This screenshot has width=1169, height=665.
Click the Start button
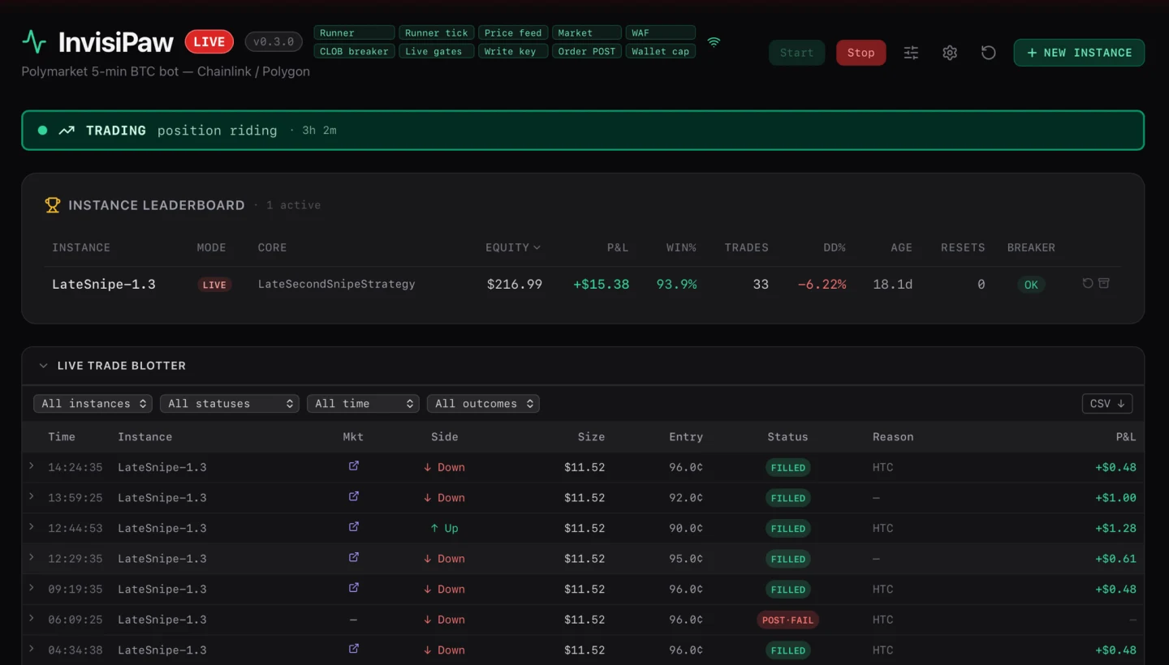pyautogui.click(x=796, y=53)
